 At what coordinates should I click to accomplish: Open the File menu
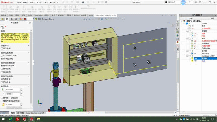point(19,2)
